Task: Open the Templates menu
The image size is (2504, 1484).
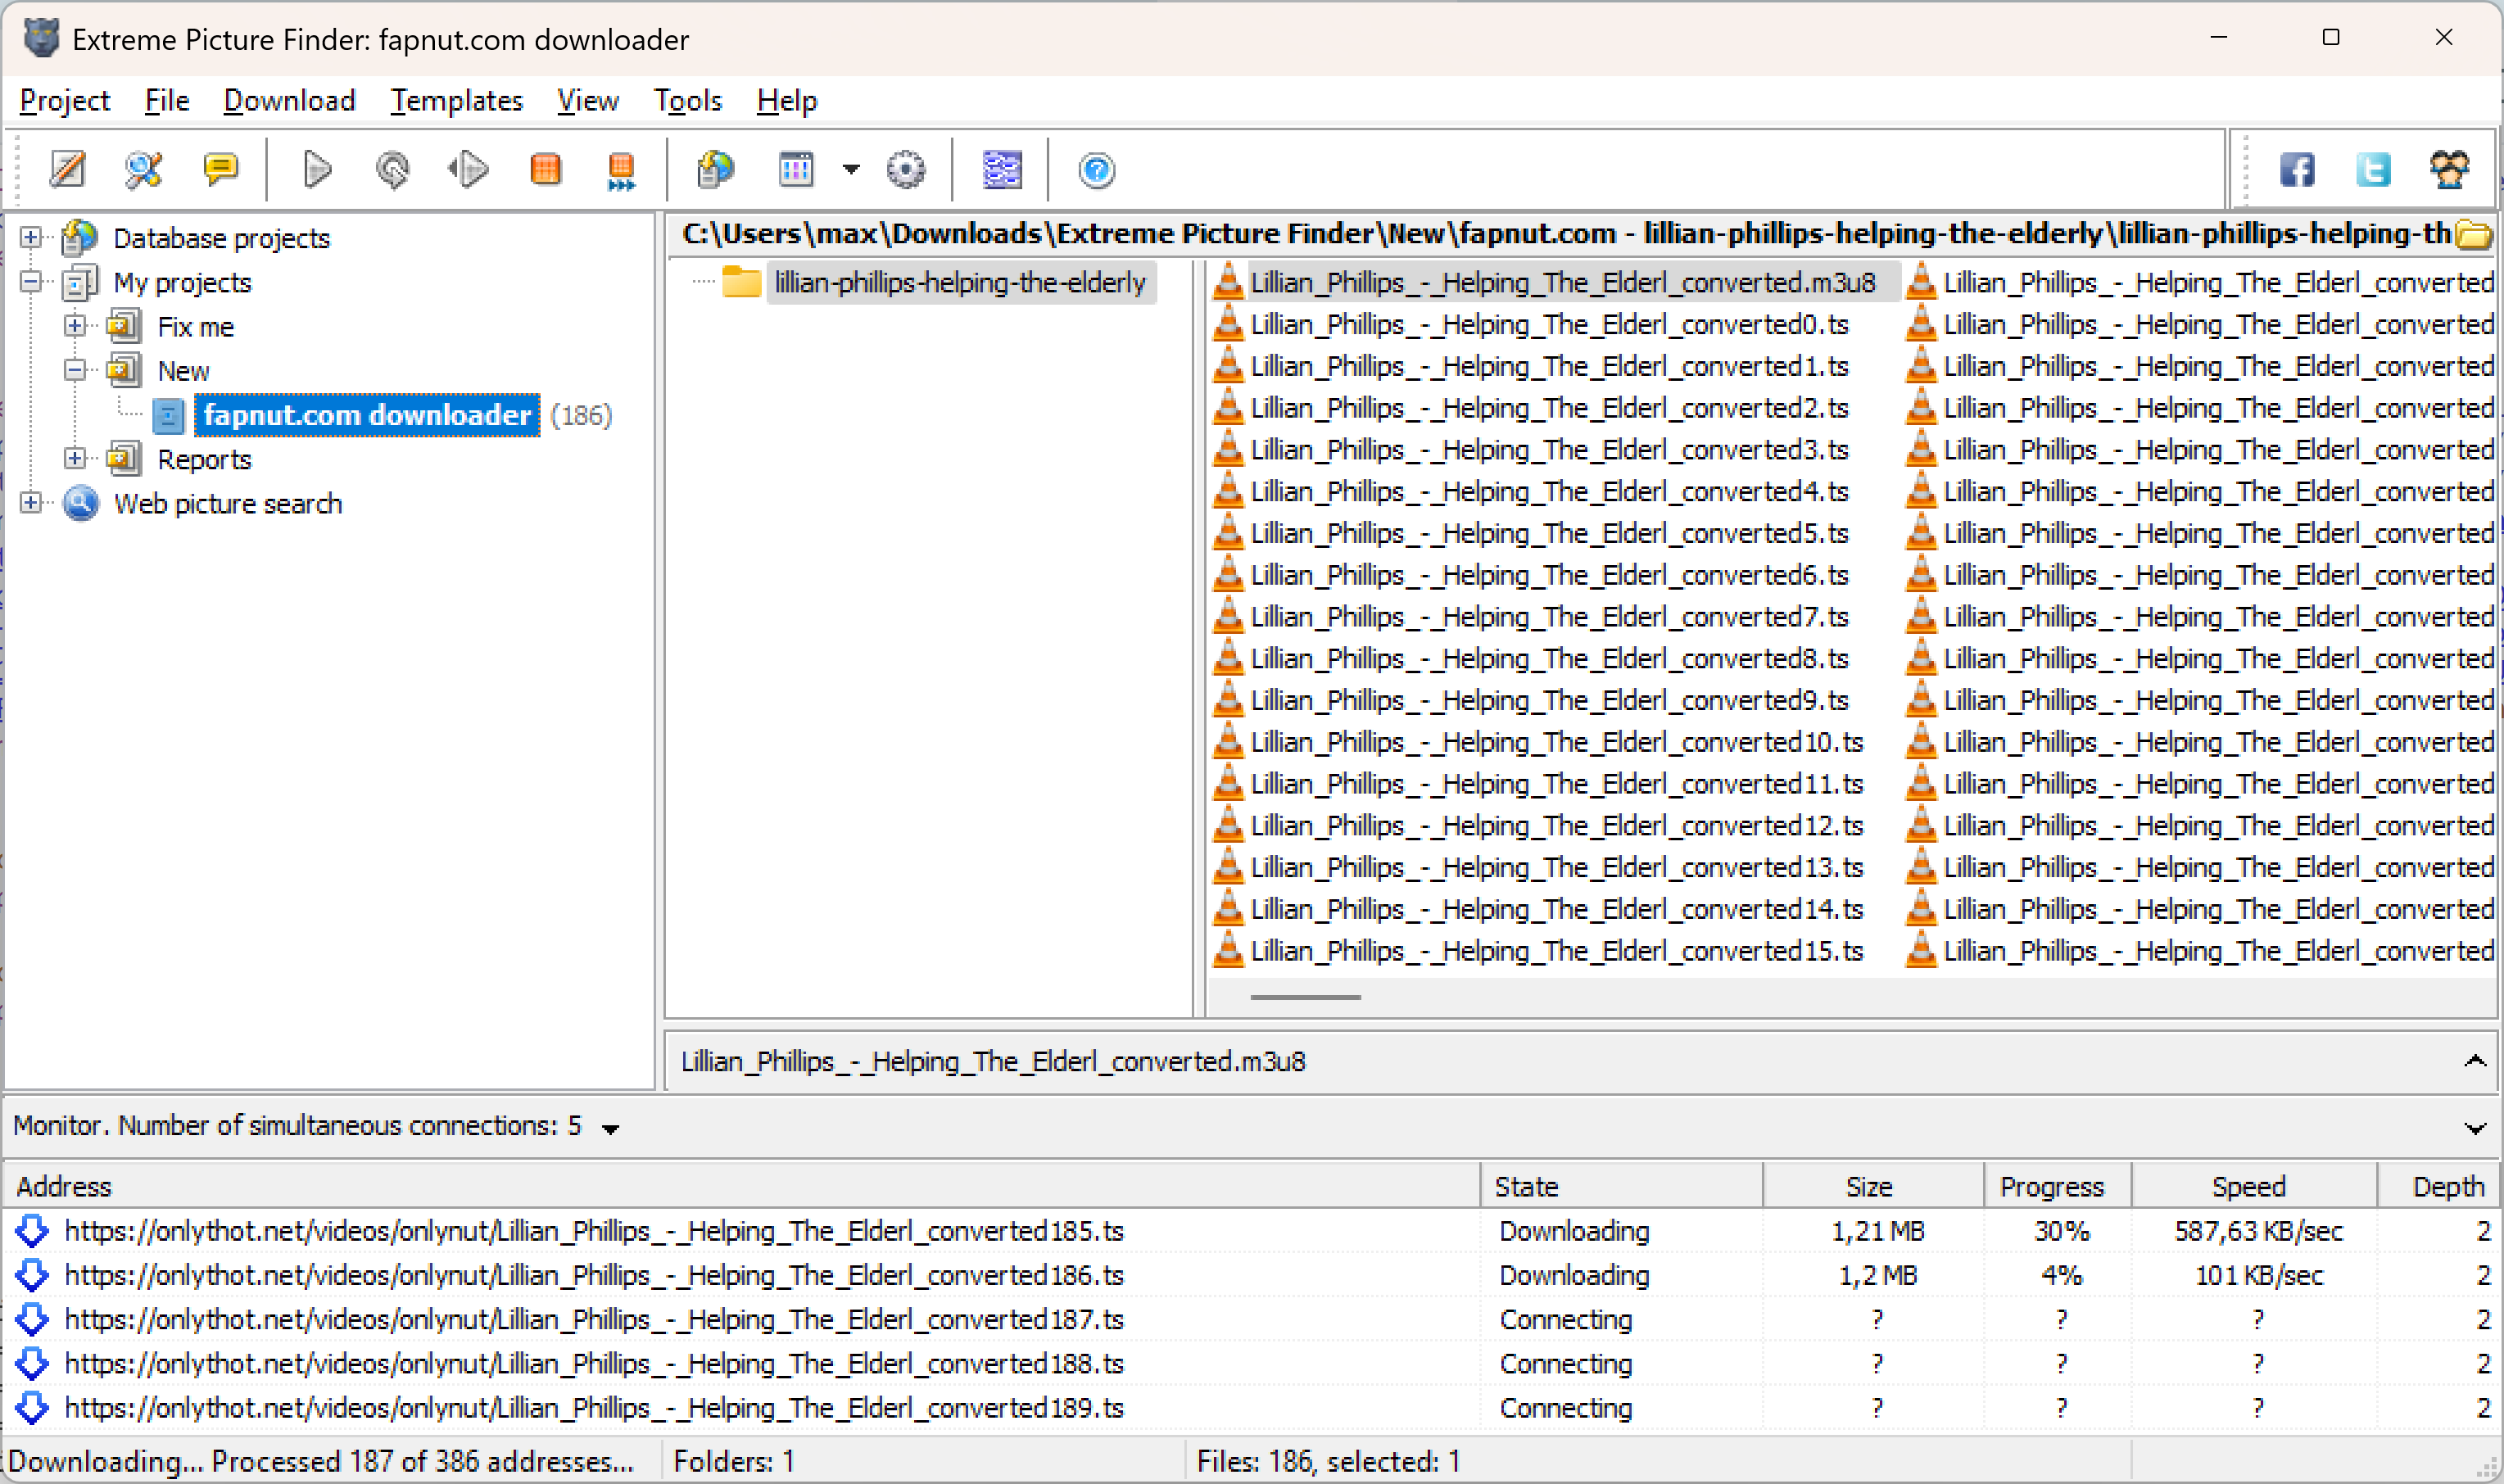Action: click(457, 100)
